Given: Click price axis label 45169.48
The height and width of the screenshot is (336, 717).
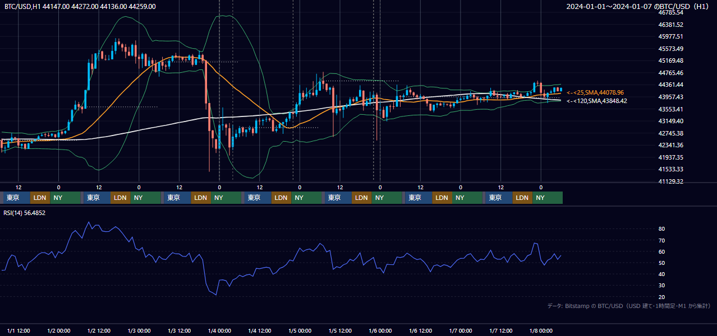Looking at the screenshot, I should (x=671, y=60).
